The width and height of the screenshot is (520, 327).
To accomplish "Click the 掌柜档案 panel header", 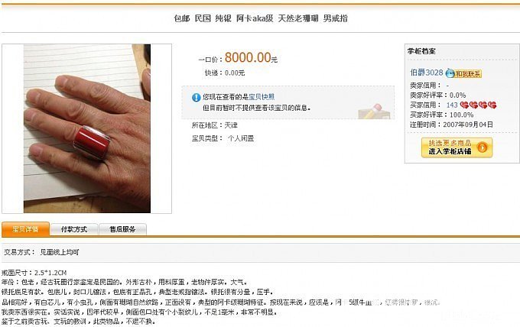I will click(421, 51).
